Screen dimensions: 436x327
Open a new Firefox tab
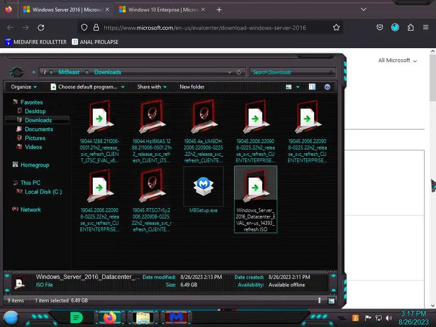[219, 10]
